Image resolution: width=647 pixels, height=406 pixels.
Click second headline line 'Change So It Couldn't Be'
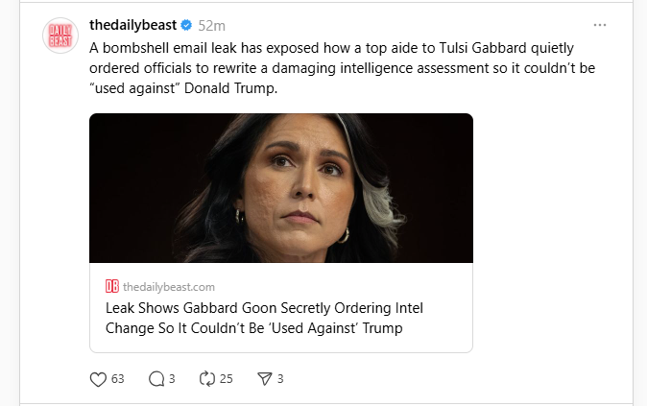pyautogui.click(x=185, y=328)
